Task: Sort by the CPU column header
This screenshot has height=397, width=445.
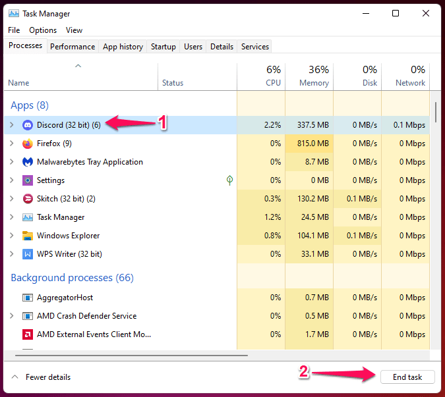Action: (261, 77)
